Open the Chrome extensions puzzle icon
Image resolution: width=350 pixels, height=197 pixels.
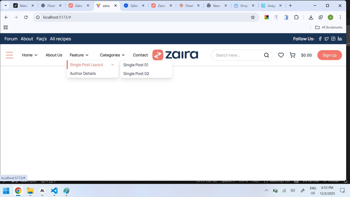click(x=296, y=17)
